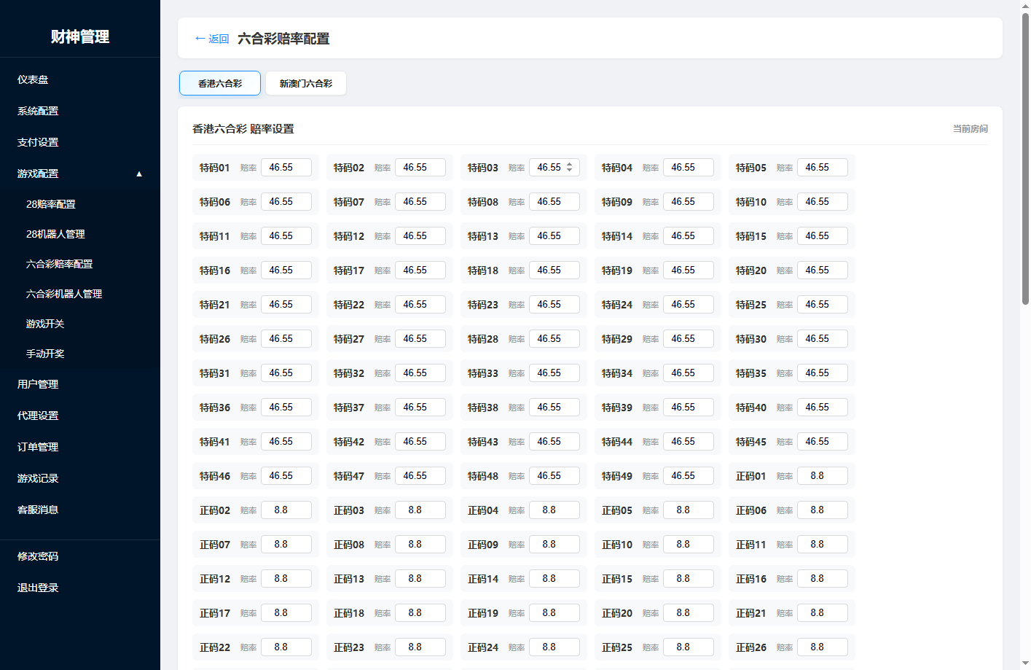
Task: Open 订单管理 in the sidebar
Action: tap(80, 447)
